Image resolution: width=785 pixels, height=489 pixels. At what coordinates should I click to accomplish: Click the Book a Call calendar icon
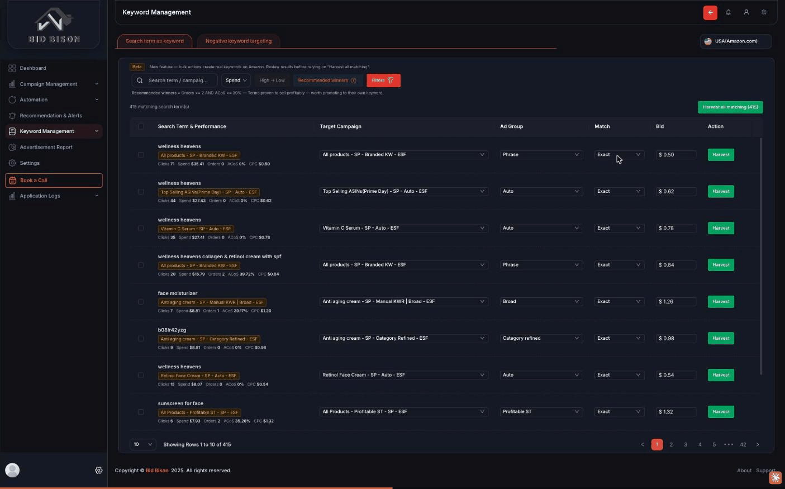(x=13, y=180)
